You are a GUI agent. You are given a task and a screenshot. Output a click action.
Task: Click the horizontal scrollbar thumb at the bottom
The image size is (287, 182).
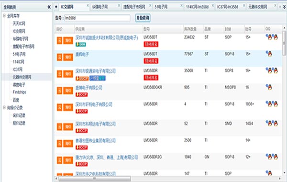point(95,179)
